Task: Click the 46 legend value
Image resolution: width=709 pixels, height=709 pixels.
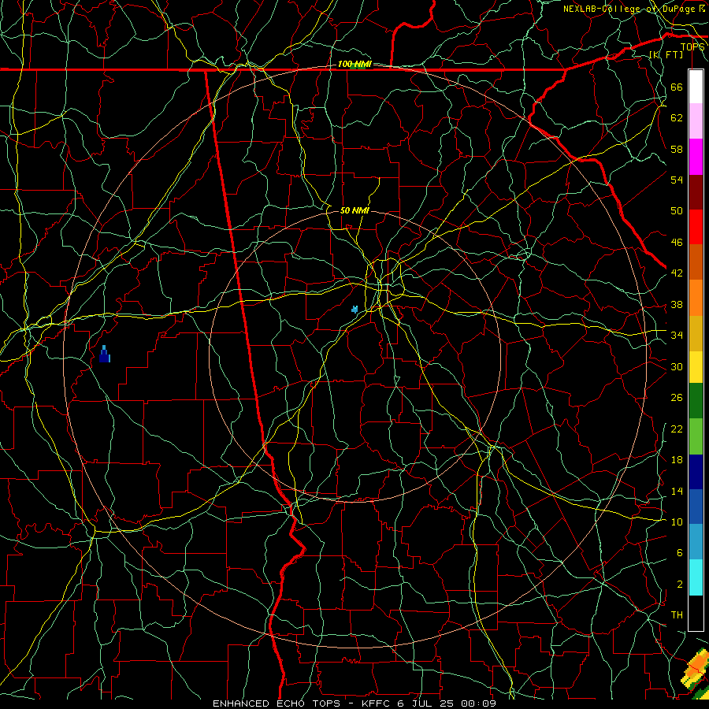Action: (677, 243)
